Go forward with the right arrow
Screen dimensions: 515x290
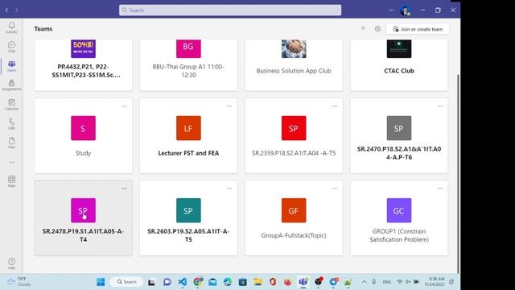click(16, 10)
